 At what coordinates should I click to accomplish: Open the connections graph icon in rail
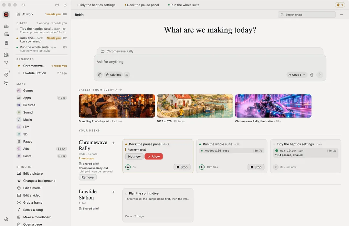tap(6, 63)
